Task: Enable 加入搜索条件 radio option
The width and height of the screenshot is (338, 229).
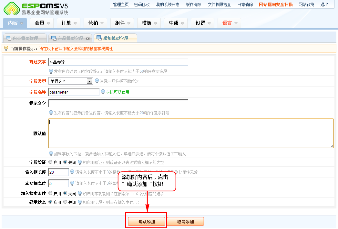Action: (50, 193)
